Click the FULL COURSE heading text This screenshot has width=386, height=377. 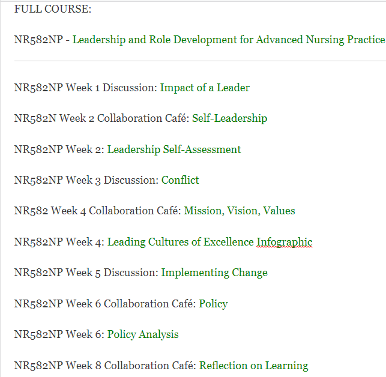pos(45,9)
